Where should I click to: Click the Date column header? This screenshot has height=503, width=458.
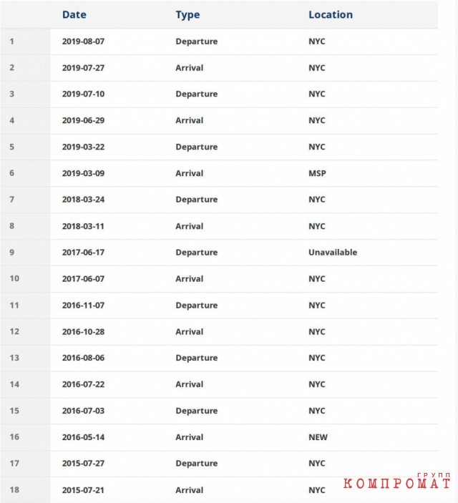(75, 14)
